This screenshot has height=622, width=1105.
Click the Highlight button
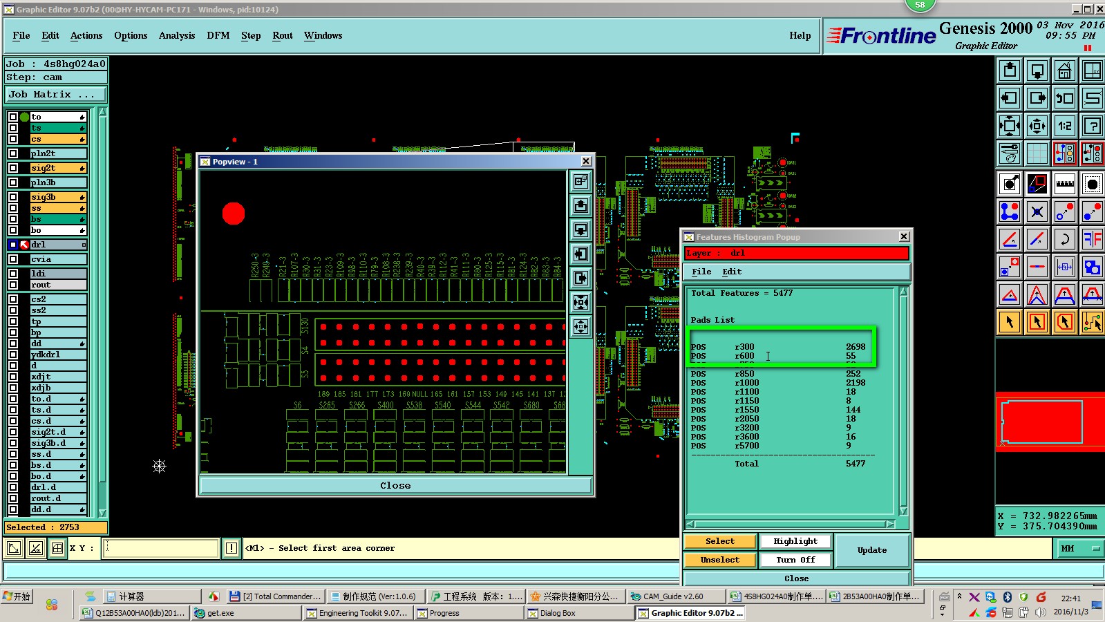(x=795, y=541)
